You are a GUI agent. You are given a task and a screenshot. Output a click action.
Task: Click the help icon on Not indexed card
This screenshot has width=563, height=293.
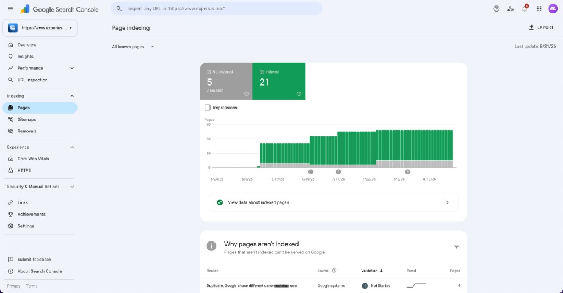click(246, 94)
